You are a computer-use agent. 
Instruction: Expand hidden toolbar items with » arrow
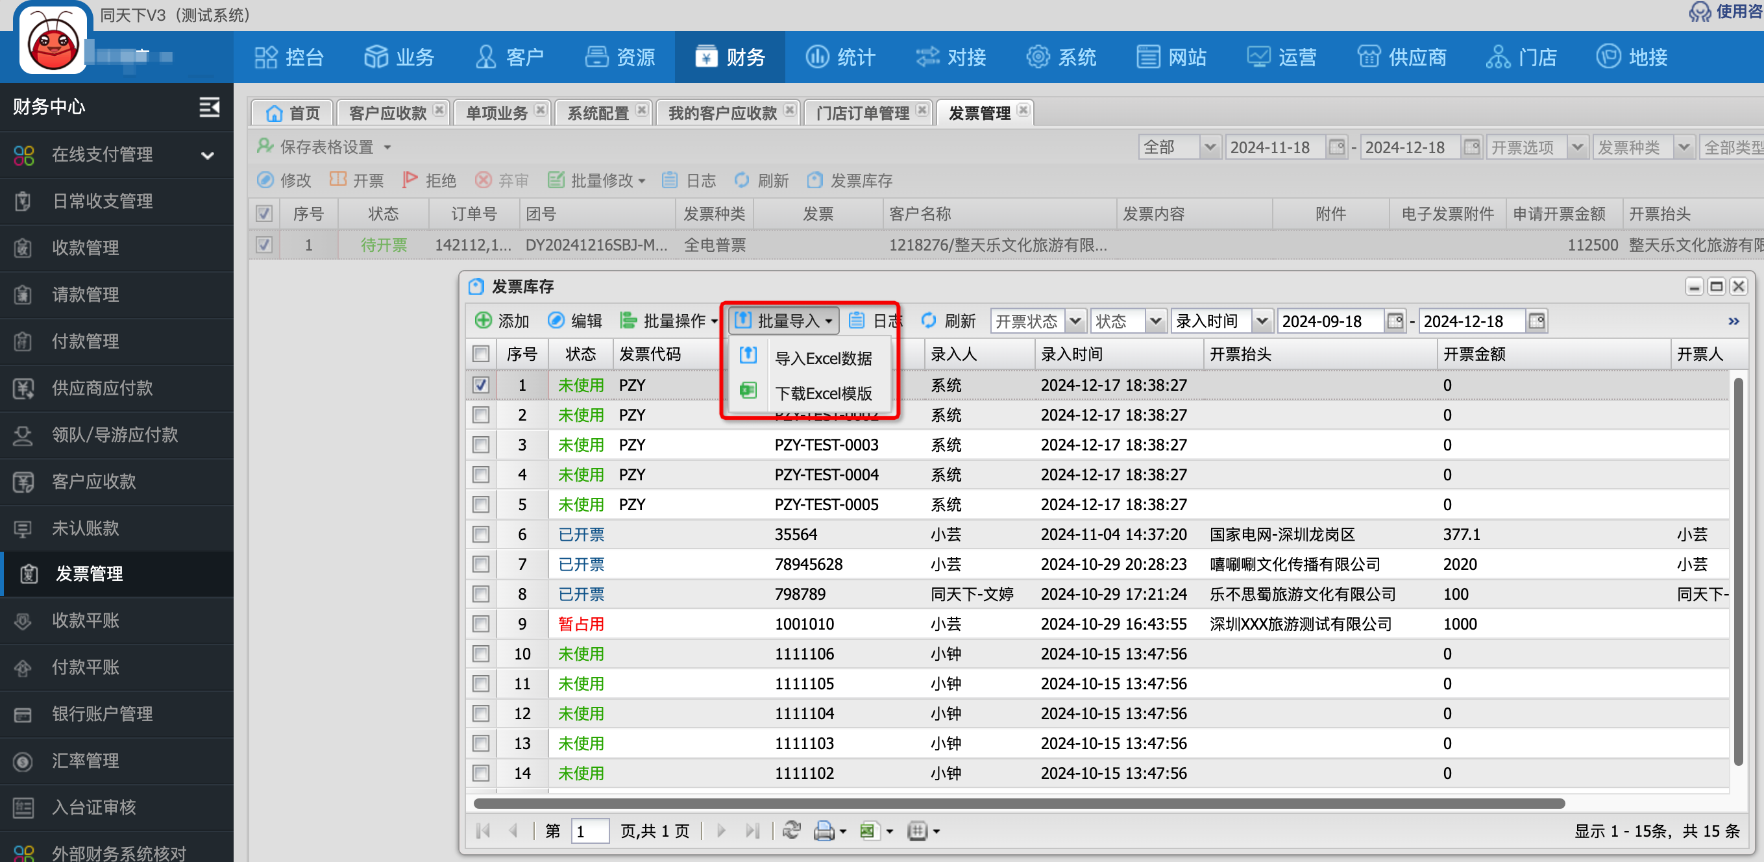click(x=1733, y=321)
